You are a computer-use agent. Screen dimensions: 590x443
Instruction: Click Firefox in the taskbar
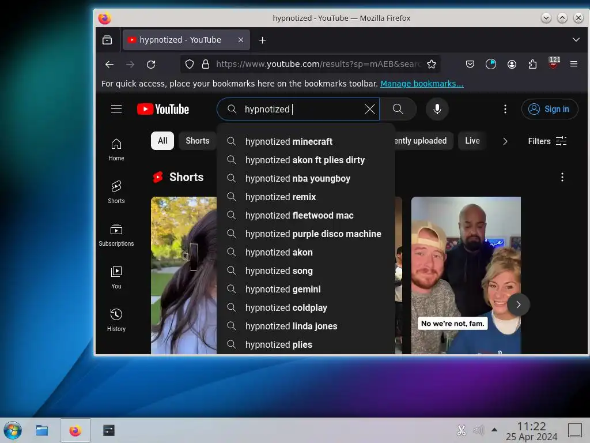pos(75,430)
